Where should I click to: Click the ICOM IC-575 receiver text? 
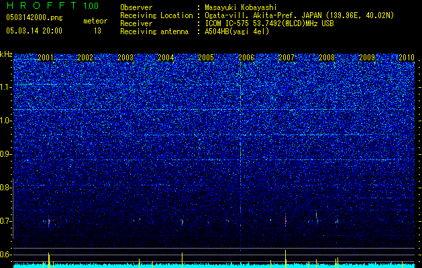(x=269, y=23)
